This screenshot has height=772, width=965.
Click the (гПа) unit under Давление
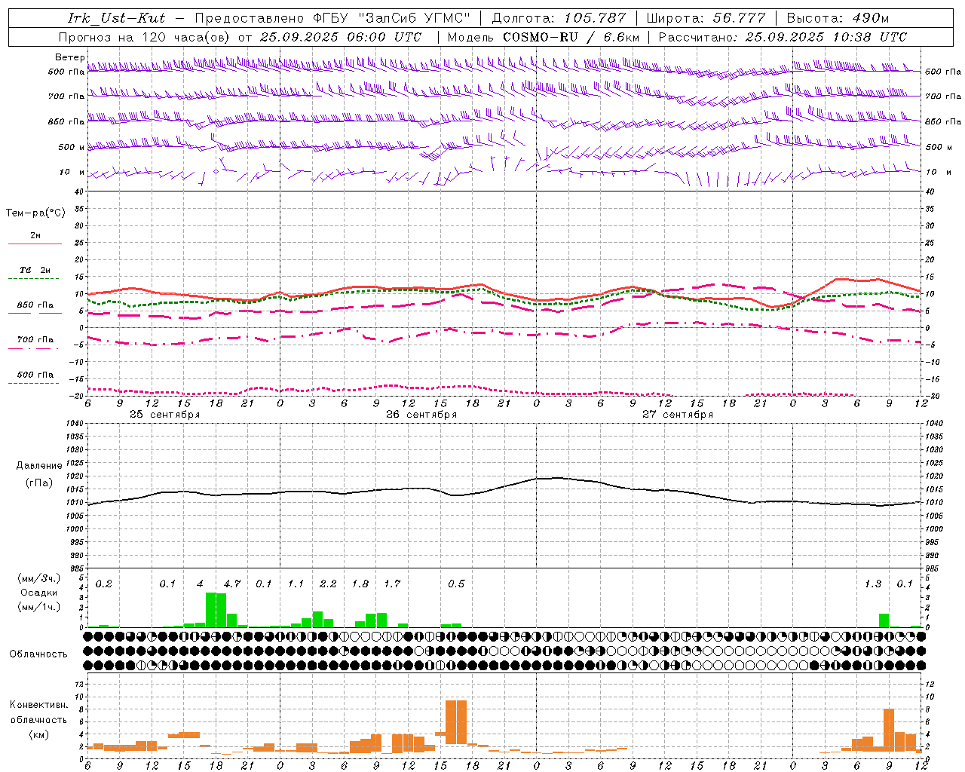click(x=39, y=482)
